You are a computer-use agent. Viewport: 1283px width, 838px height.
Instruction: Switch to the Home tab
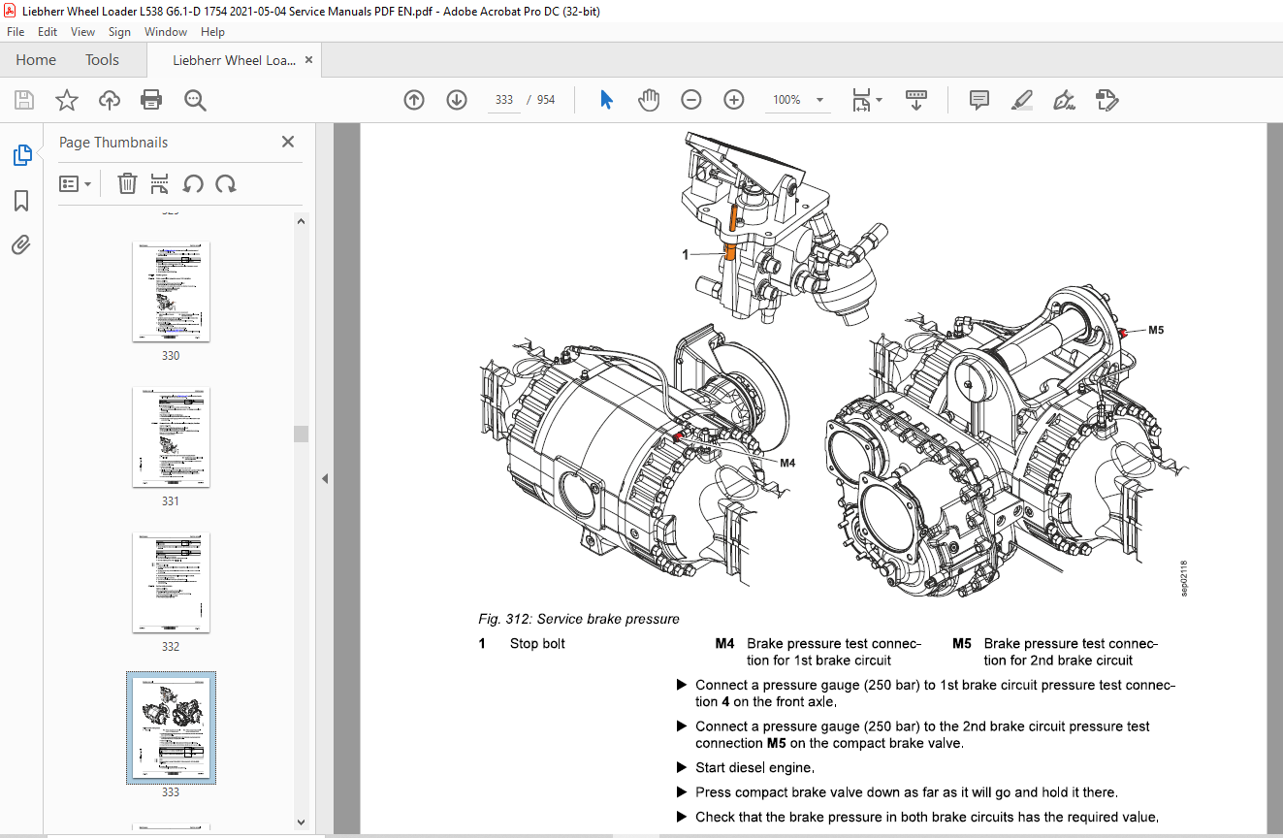pyautogui.click(x=36, y=60)
